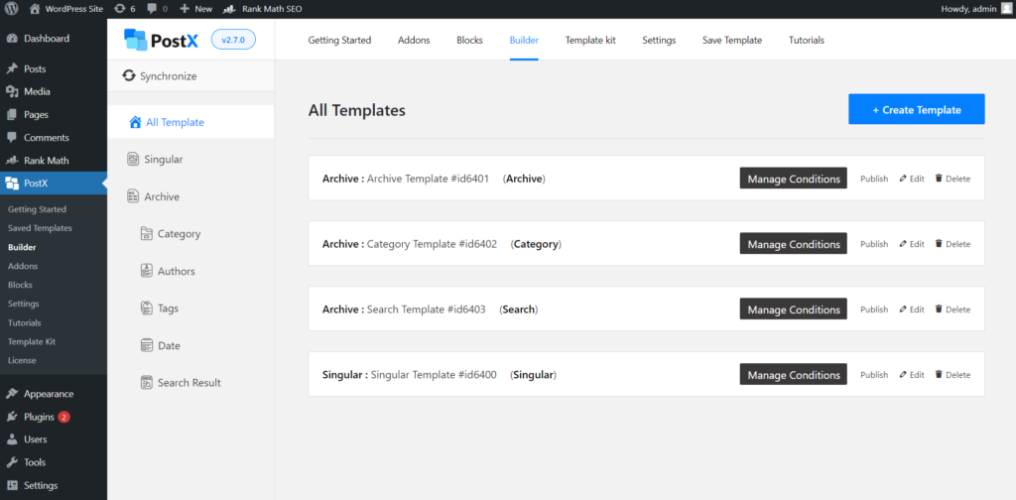1016x500 pixels.
Task: Switch to Blocks tab in top nav
Action: [469, 40]
